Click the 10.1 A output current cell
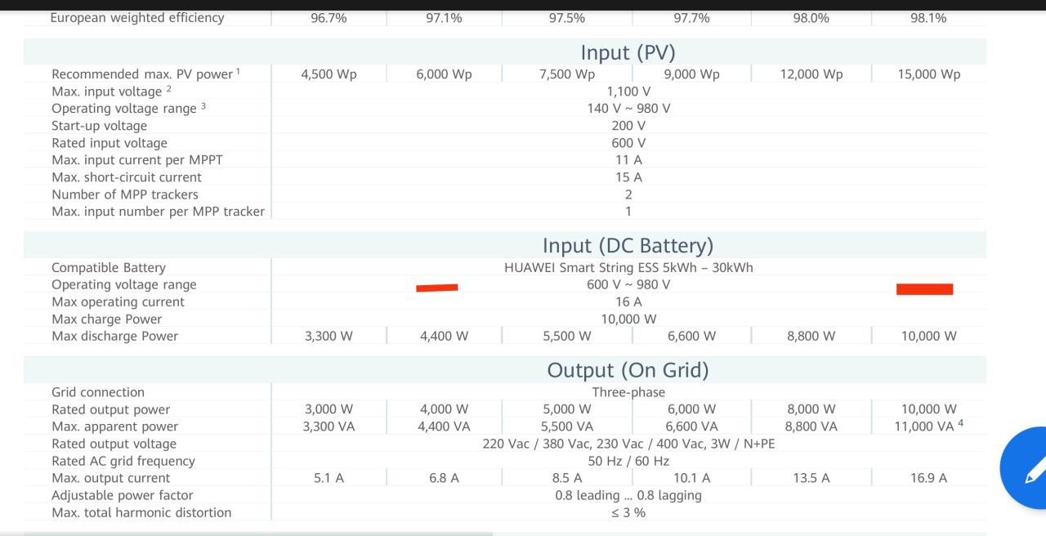This screenshot has width=1046, height=536. [x=691, y=478]
